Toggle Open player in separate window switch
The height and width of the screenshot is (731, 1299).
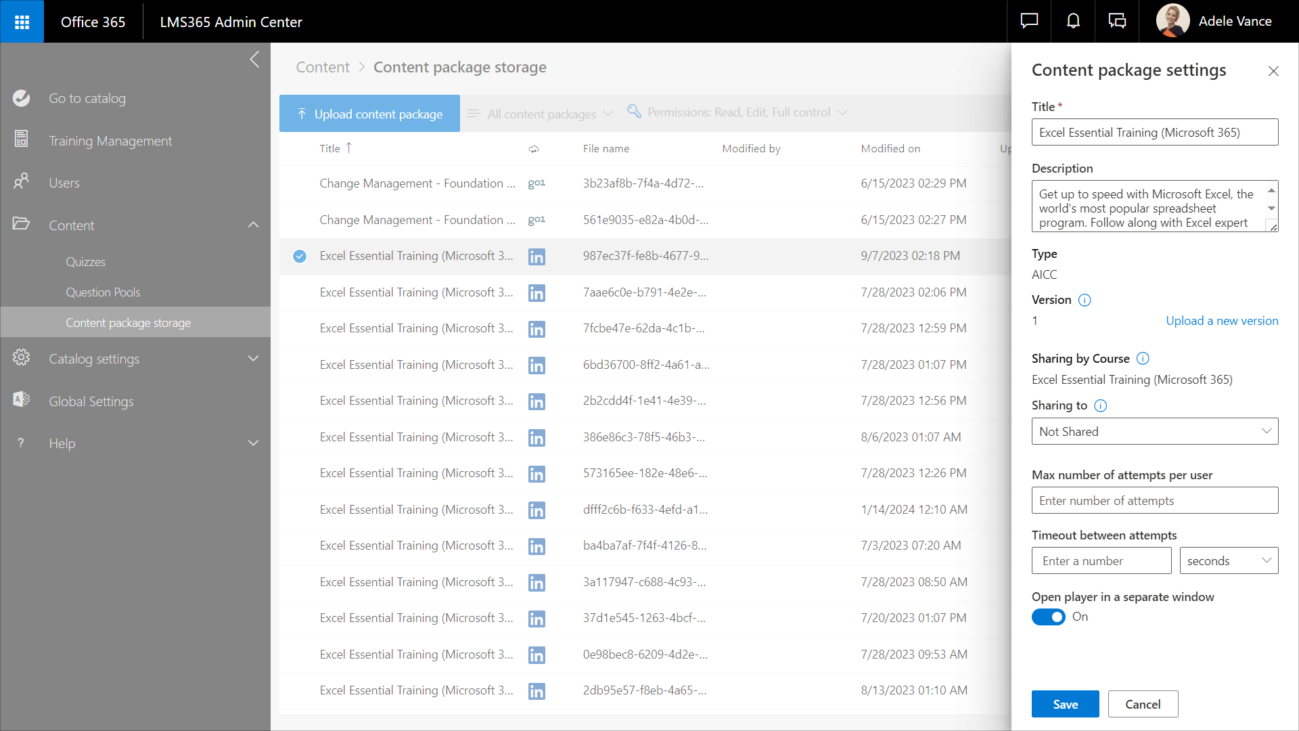pos(1048,617)
